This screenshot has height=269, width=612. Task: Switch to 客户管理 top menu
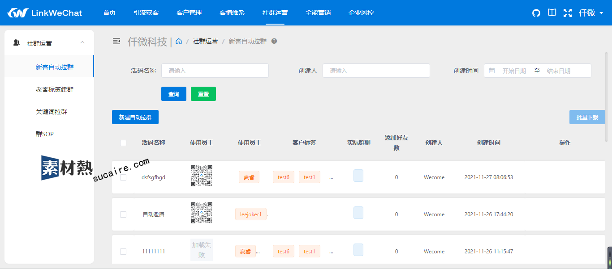(x=189, y=13)
